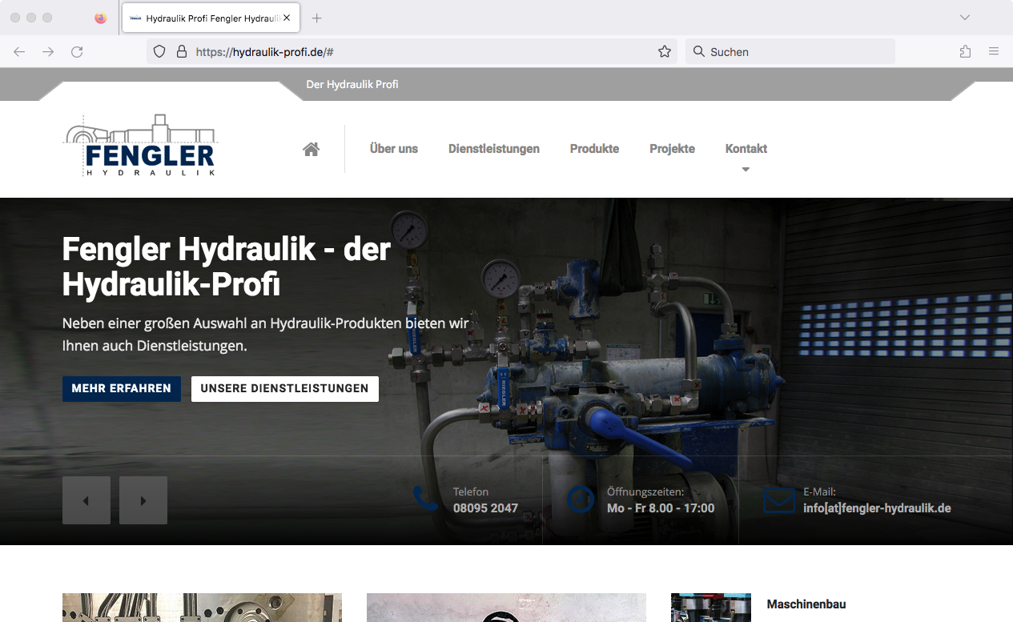Click the Der Hydraulik Profi top bar text
The image size is (1013, 622).
click(x=352, y=84)
